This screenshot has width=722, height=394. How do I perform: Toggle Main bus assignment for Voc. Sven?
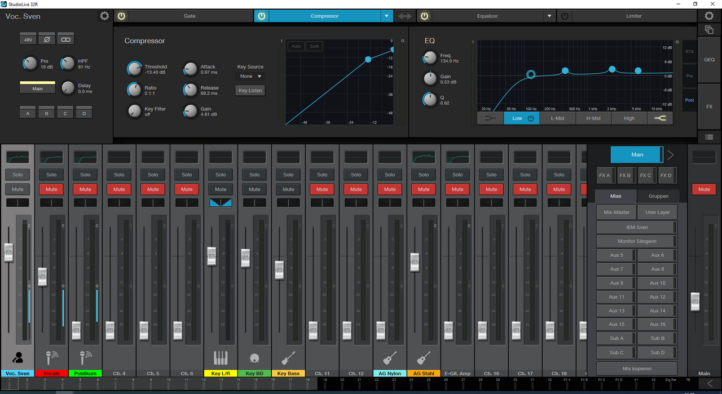click(x=37, y=88)
